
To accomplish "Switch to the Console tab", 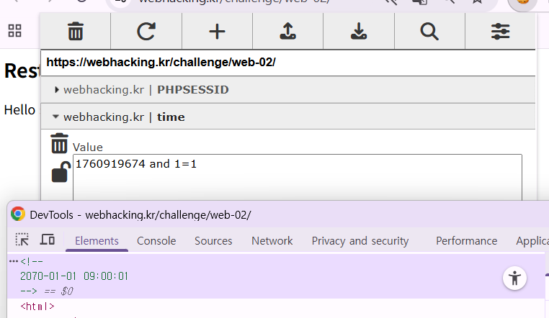I will coord(156,241).
